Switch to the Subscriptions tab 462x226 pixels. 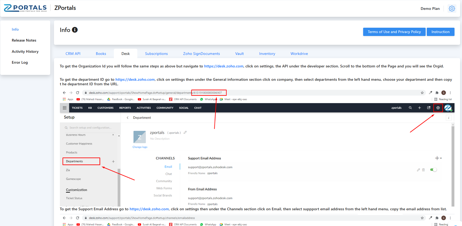click(x=156, y=54)
